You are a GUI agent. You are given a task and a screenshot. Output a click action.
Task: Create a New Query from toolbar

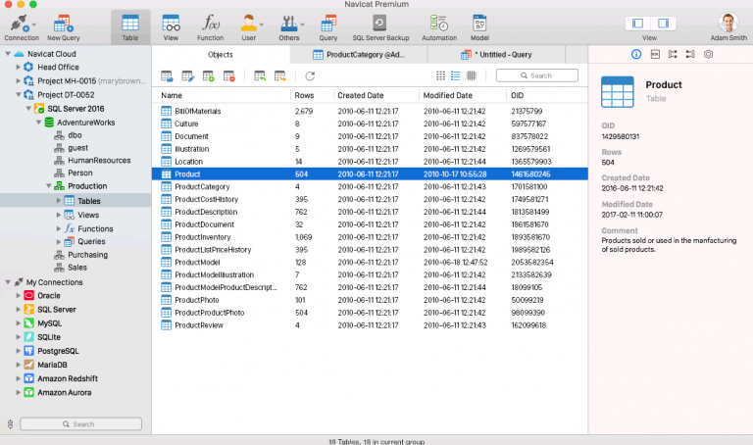click(x=64, y=27)
